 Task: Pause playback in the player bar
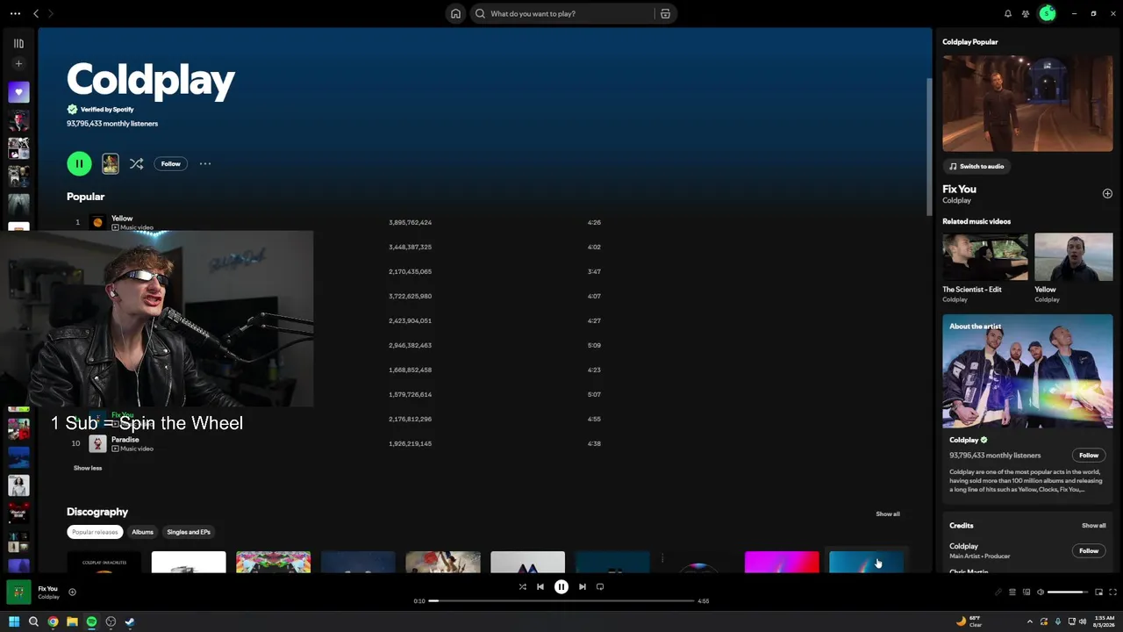pos(561,587)
